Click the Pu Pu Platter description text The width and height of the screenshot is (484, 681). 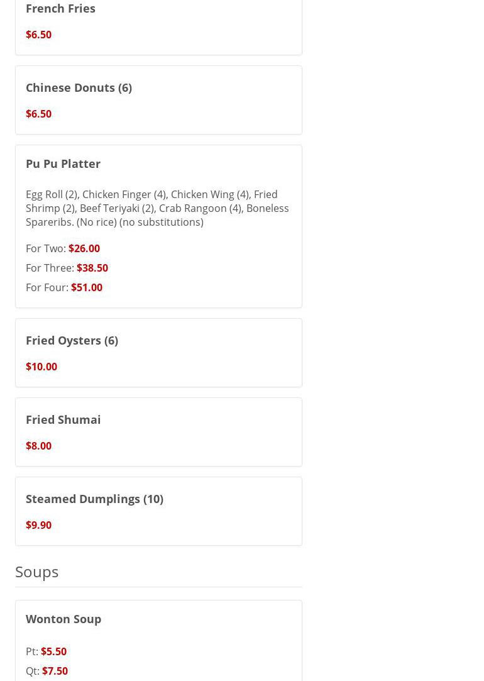[157, 208]
